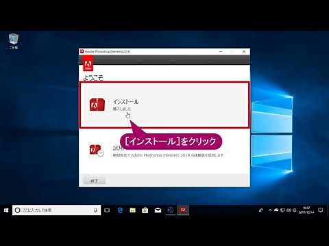Open File Explorer from the taskbar
The image size is (329, 246).
pyautogui.click(x=132, y=210)
